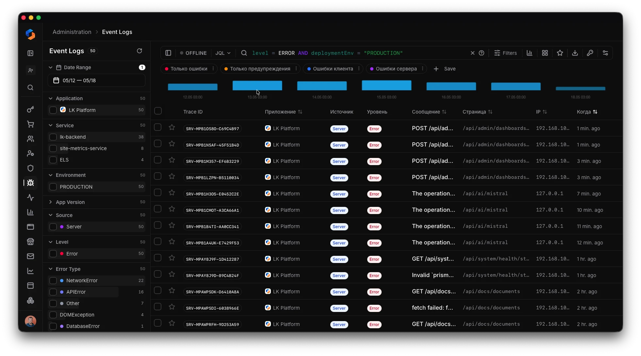641x356 pixels.
Task: Open the mail sidebar icon
Action: pos(30,256)
